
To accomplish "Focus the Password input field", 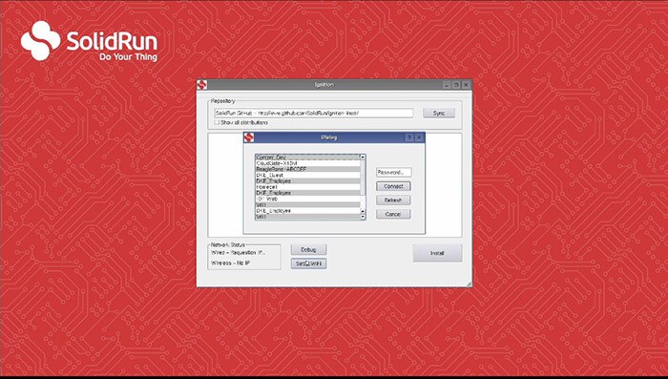I will [393, 172].
